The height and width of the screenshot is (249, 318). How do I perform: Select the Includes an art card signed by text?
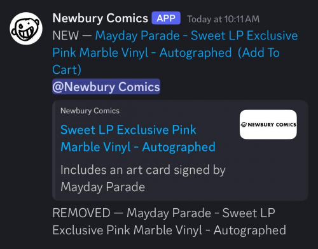pos(143,170)
